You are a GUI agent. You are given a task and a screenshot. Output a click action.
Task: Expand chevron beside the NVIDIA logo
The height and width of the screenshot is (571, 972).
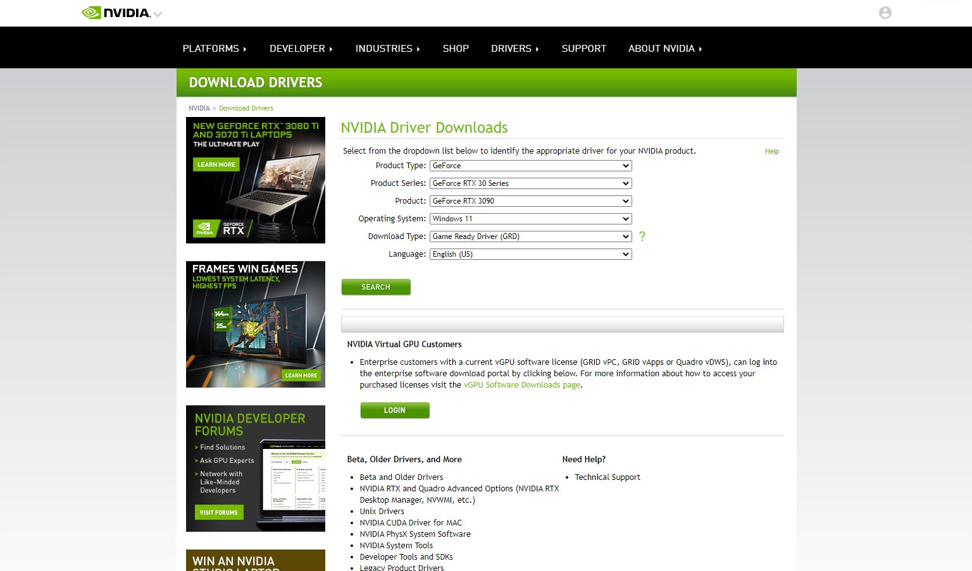point(158,14)
